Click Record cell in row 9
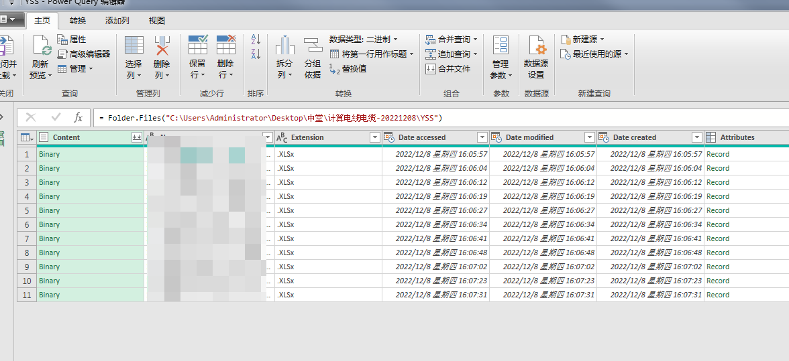 pyautogui.click(x=747, y=267)
